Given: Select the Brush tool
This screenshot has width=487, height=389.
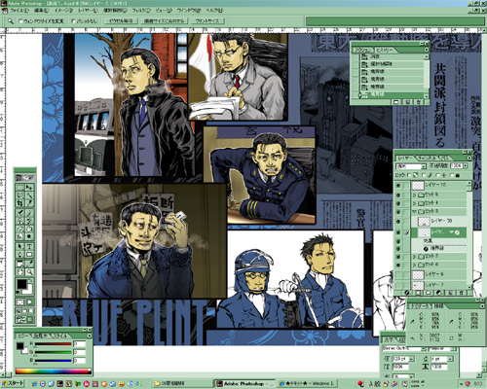Looking at the screenshot, I should [x=29, y=213].
